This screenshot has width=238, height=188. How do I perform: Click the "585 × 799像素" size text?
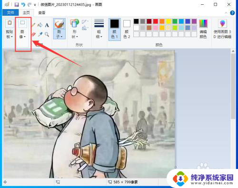click(126, 182)
